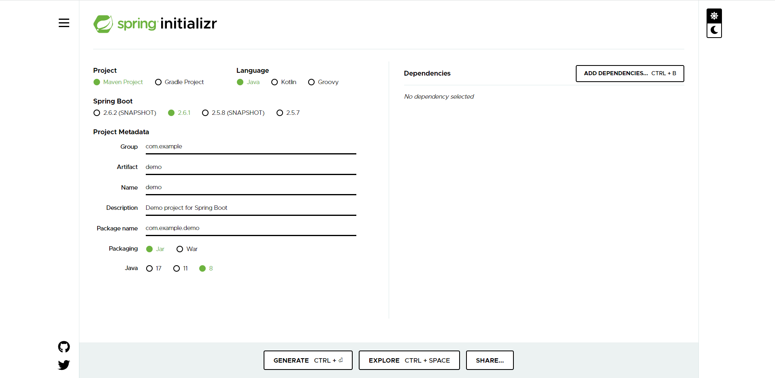This screenshot has width=775, height=378.
Task: Select Spring Boot 2.5.8 (SNAPSHOT)
Action: 233,113
